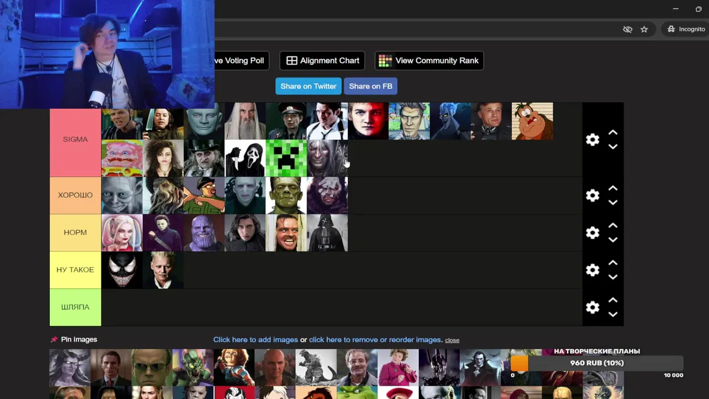This screenshot has height=399, width=709.
Task: Move НОРМ tier down with chevron
Action: [613, 240]
